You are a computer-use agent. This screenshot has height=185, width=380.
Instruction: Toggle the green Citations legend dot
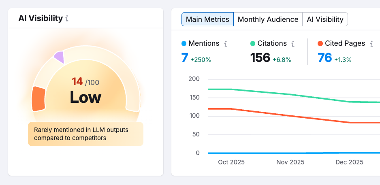(252, 44)
